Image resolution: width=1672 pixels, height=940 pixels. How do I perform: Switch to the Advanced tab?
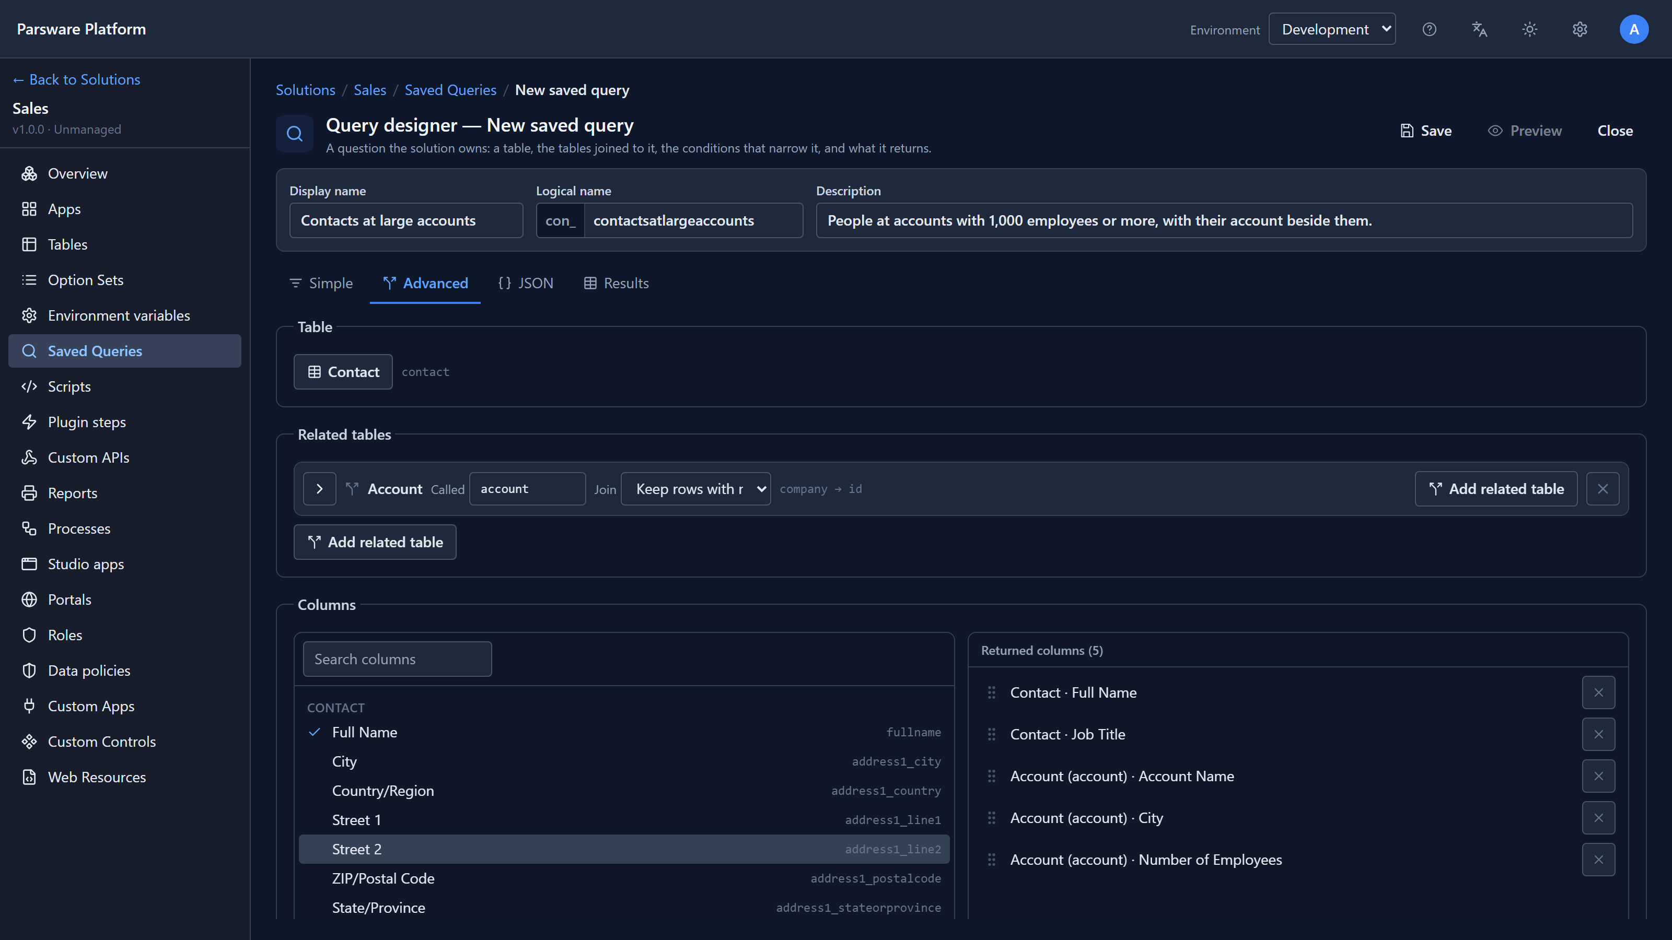[425, 284]
